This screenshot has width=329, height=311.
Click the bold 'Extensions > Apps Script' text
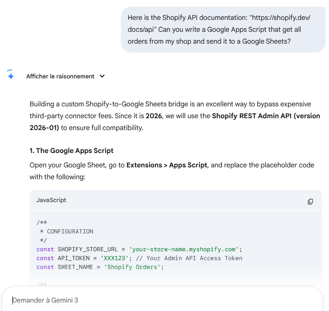pos(167,165)
